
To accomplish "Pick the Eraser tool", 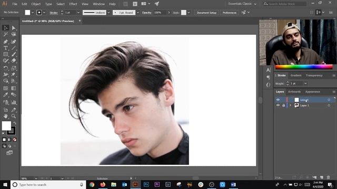I will [x=14, y=61].
